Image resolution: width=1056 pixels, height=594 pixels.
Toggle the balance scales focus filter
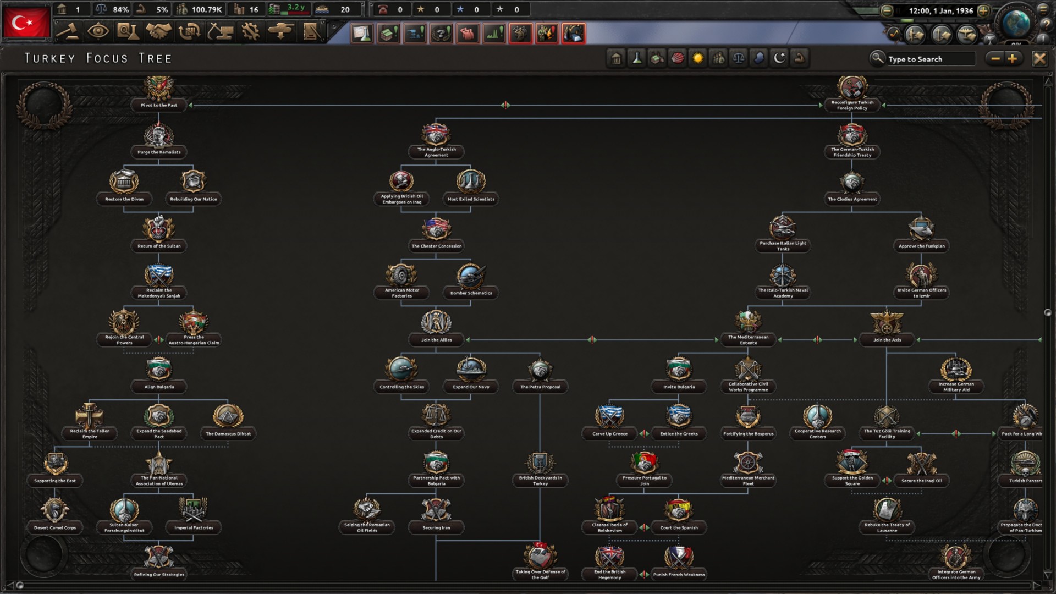739,58
